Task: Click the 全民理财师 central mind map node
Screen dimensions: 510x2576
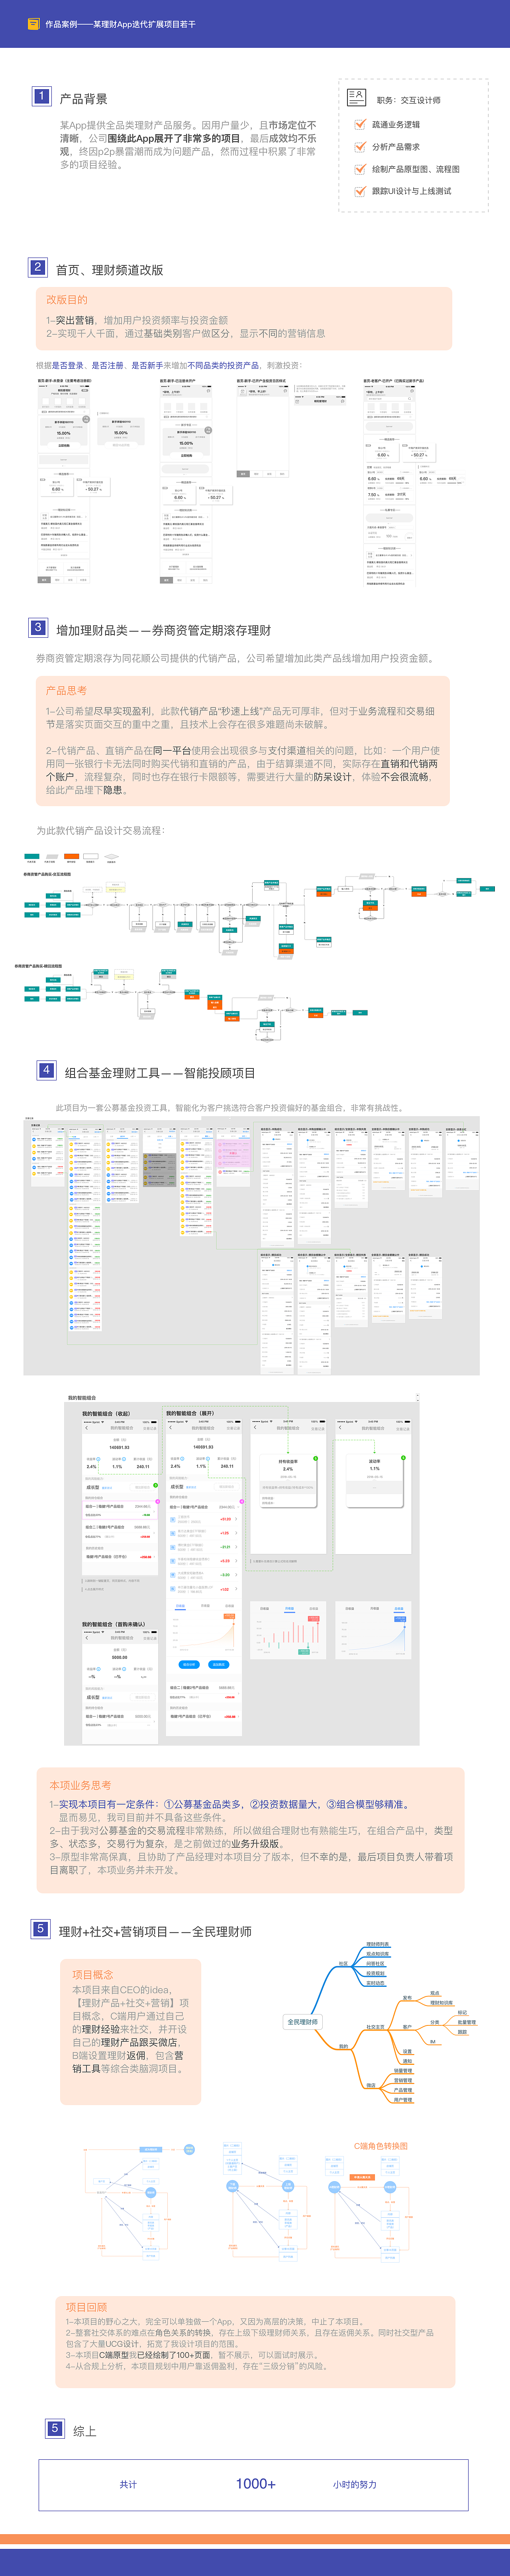Action: [302, 2021]
